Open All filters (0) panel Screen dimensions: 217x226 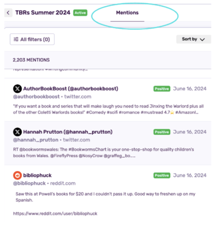[x=32, y=39]
